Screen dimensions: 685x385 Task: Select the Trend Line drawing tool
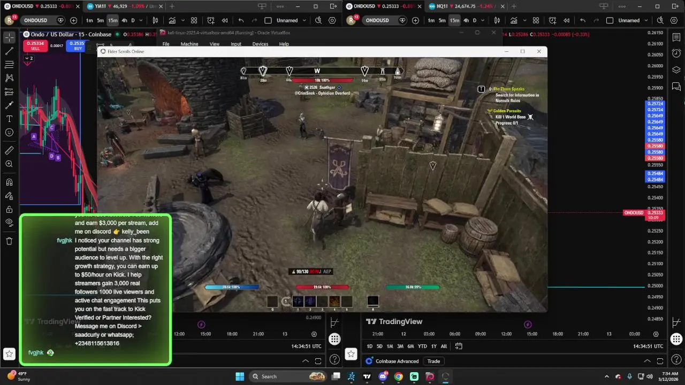pos(9,51)
